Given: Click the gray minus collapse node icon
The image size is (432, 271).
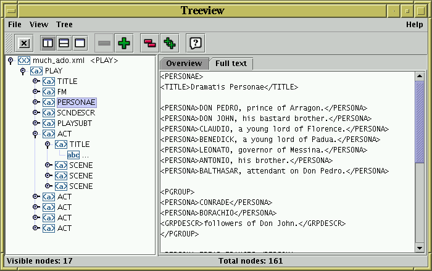Looking at the screenshot, I should [105, 43].
